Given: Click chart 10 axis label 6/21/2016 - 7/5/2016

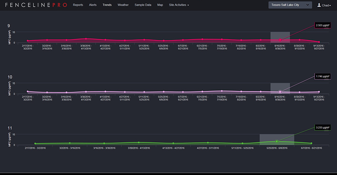Looking at the screenshot, I should point(203,98).
